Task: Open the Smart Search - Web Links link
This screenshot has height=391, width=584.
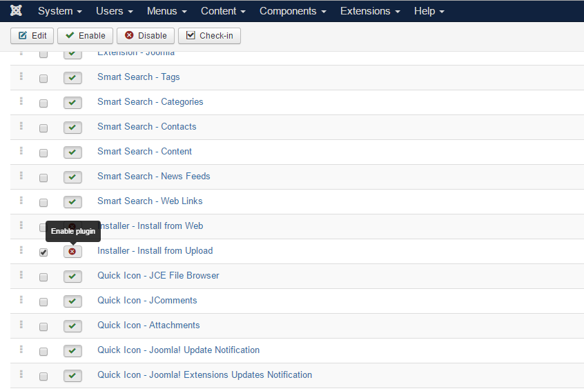Action: (150, 201)
